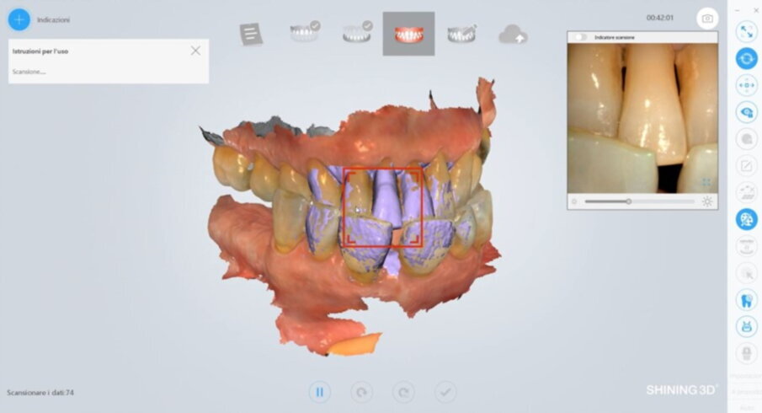Switch to the lower jaw scan step

pos(356,34)
